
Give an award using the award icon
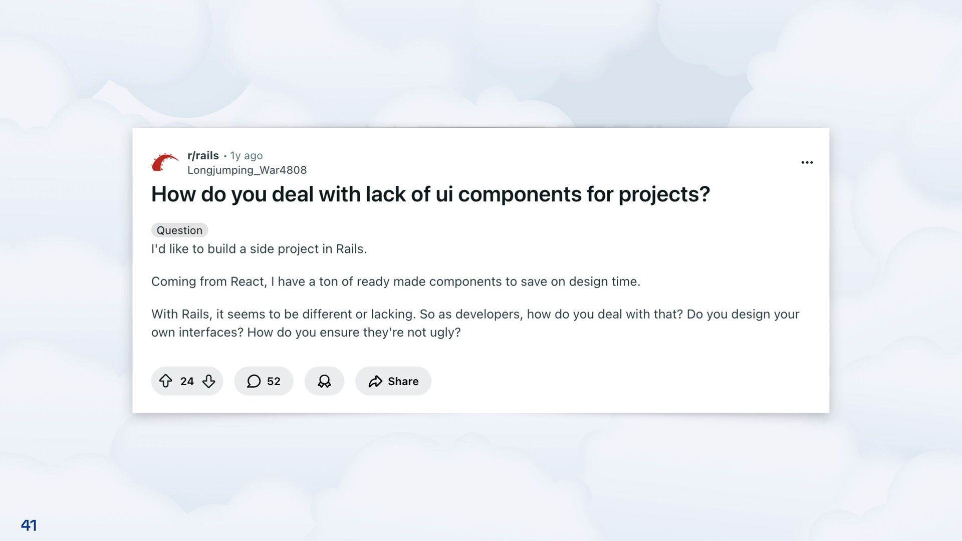coord(324,381)
